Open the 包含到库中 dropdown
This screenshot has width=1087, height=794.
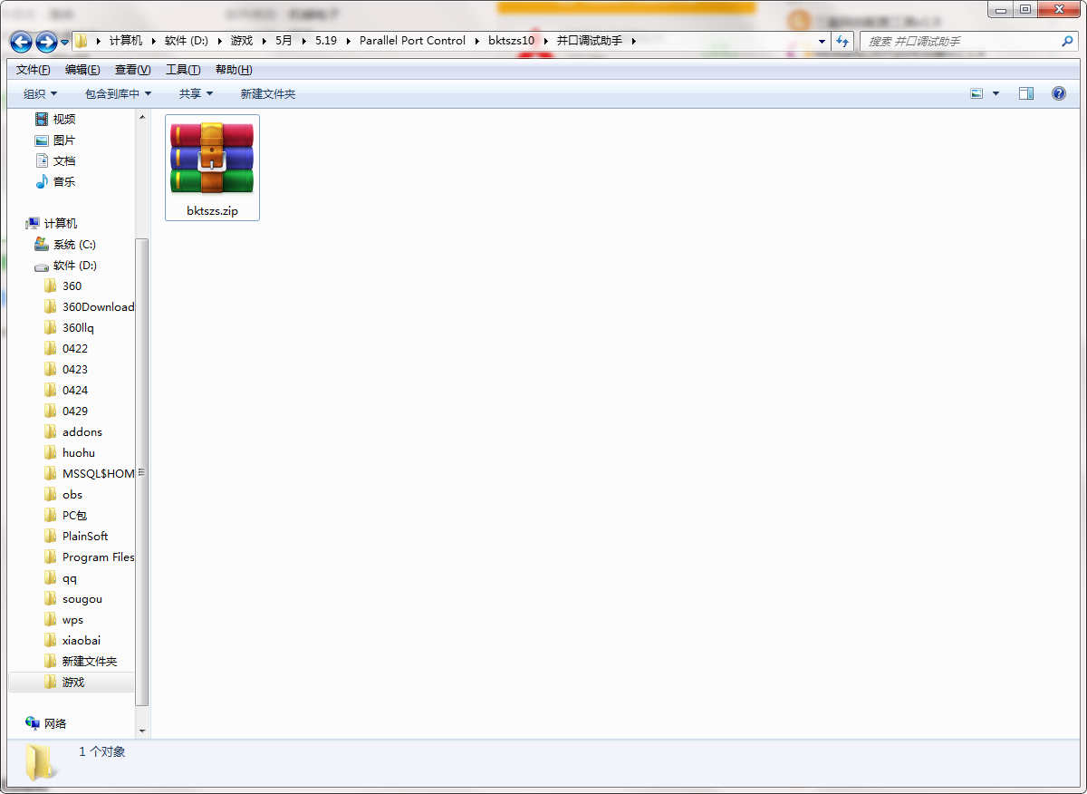pyautogui.click(x=118, y=93)
